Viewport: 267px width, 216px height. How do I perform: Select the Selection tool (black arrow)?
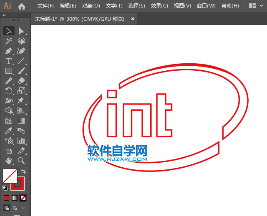click(x=9, y=31)
